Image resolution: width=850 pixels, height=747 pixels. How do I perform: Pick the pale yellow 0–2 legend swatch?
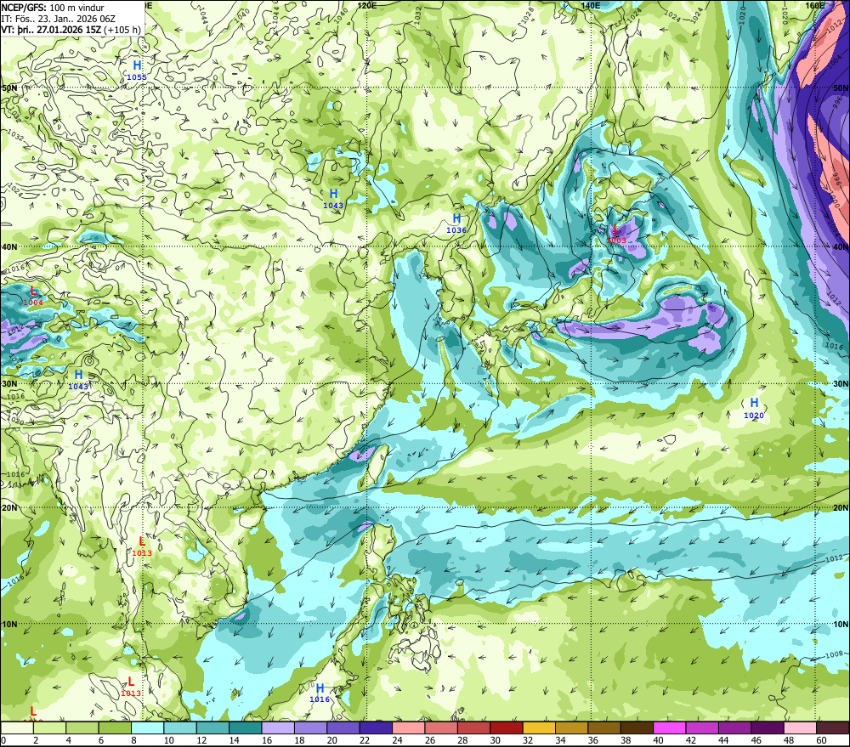[17, 727]
